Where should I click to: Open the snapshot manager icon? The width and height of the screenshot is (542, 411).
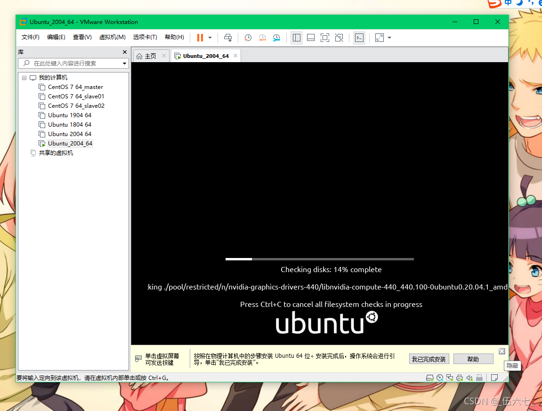276,38
